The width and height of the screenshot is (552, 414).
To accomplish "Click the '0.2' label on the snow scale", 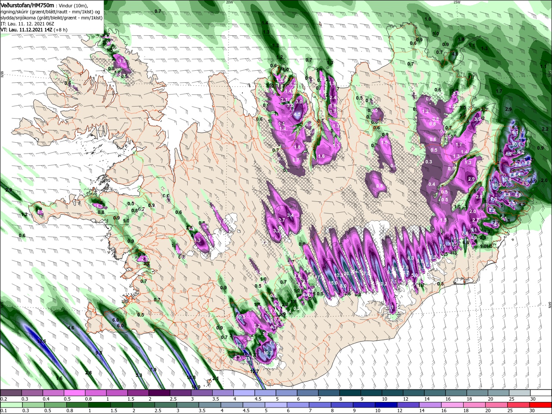I will [x=4, y=399].
